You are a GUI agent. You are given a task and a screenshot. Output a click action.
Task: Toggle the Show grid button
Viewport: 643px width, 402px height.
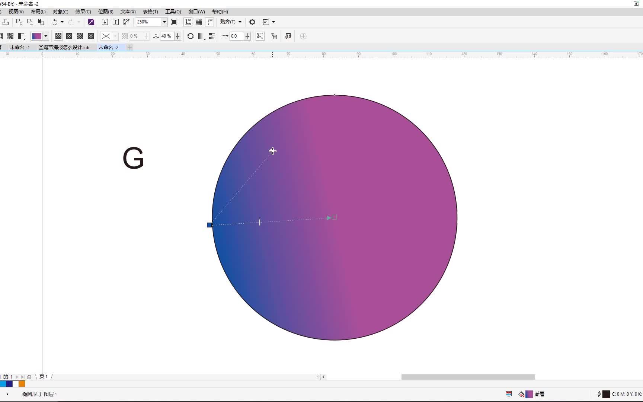click(199, 22)
